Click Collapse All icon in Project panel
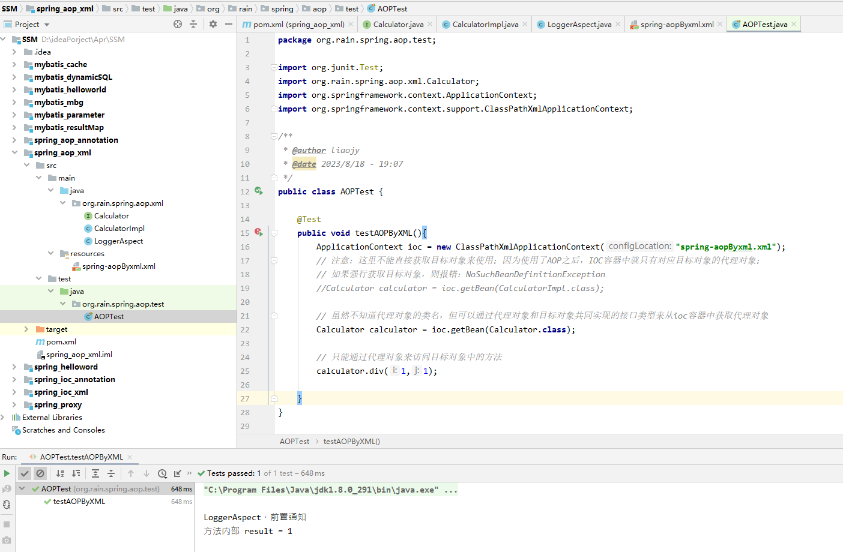This screenshot has height=552, width=843. [x=193, y=24]
